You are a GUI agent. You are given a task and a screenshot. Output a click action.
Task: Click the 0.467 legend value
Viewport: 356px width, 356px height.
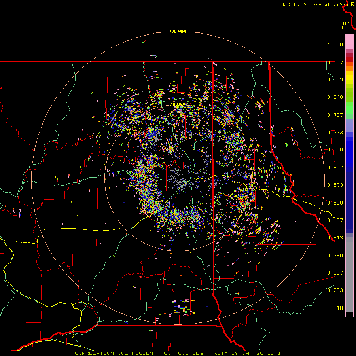click(x=335, y=220)
